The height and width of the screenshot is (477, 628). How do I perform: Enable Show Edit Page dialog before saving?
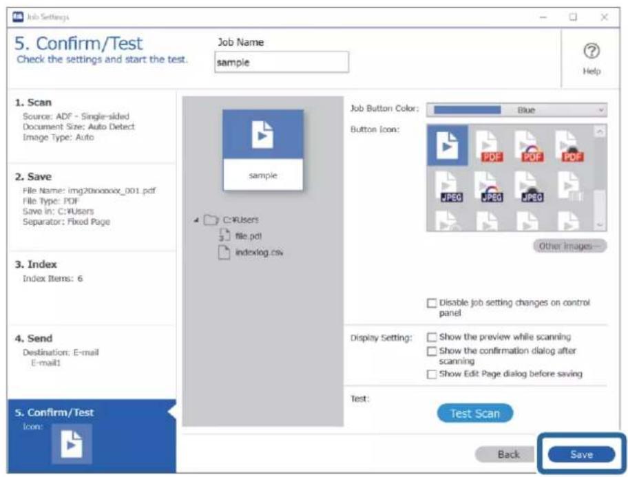point(431,374)
